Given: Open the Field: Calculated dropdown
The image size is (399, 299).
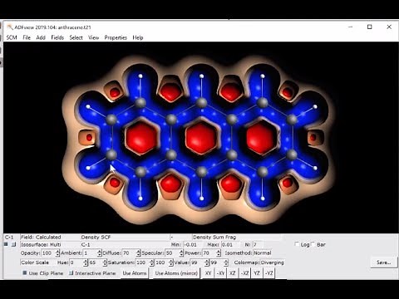Looking at the screenshot, I should (50, 238).
